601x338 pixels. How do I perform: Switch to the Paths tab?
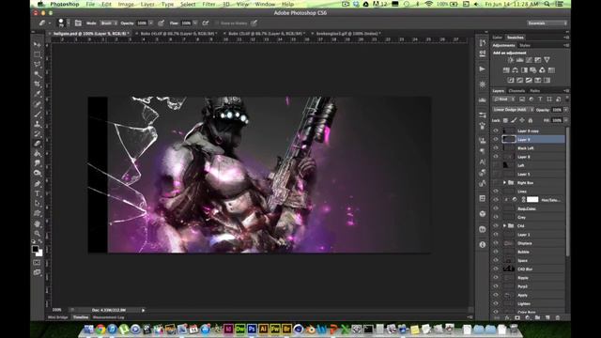(x=534, y=91)
